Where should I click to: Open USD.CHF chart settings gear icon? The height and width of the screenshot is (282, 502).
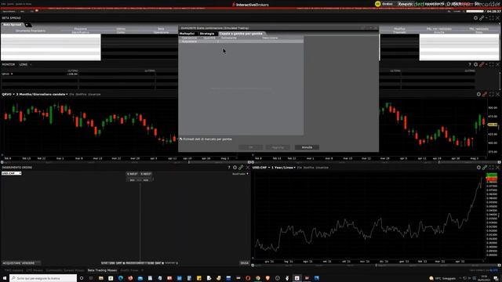click(478, 167)
